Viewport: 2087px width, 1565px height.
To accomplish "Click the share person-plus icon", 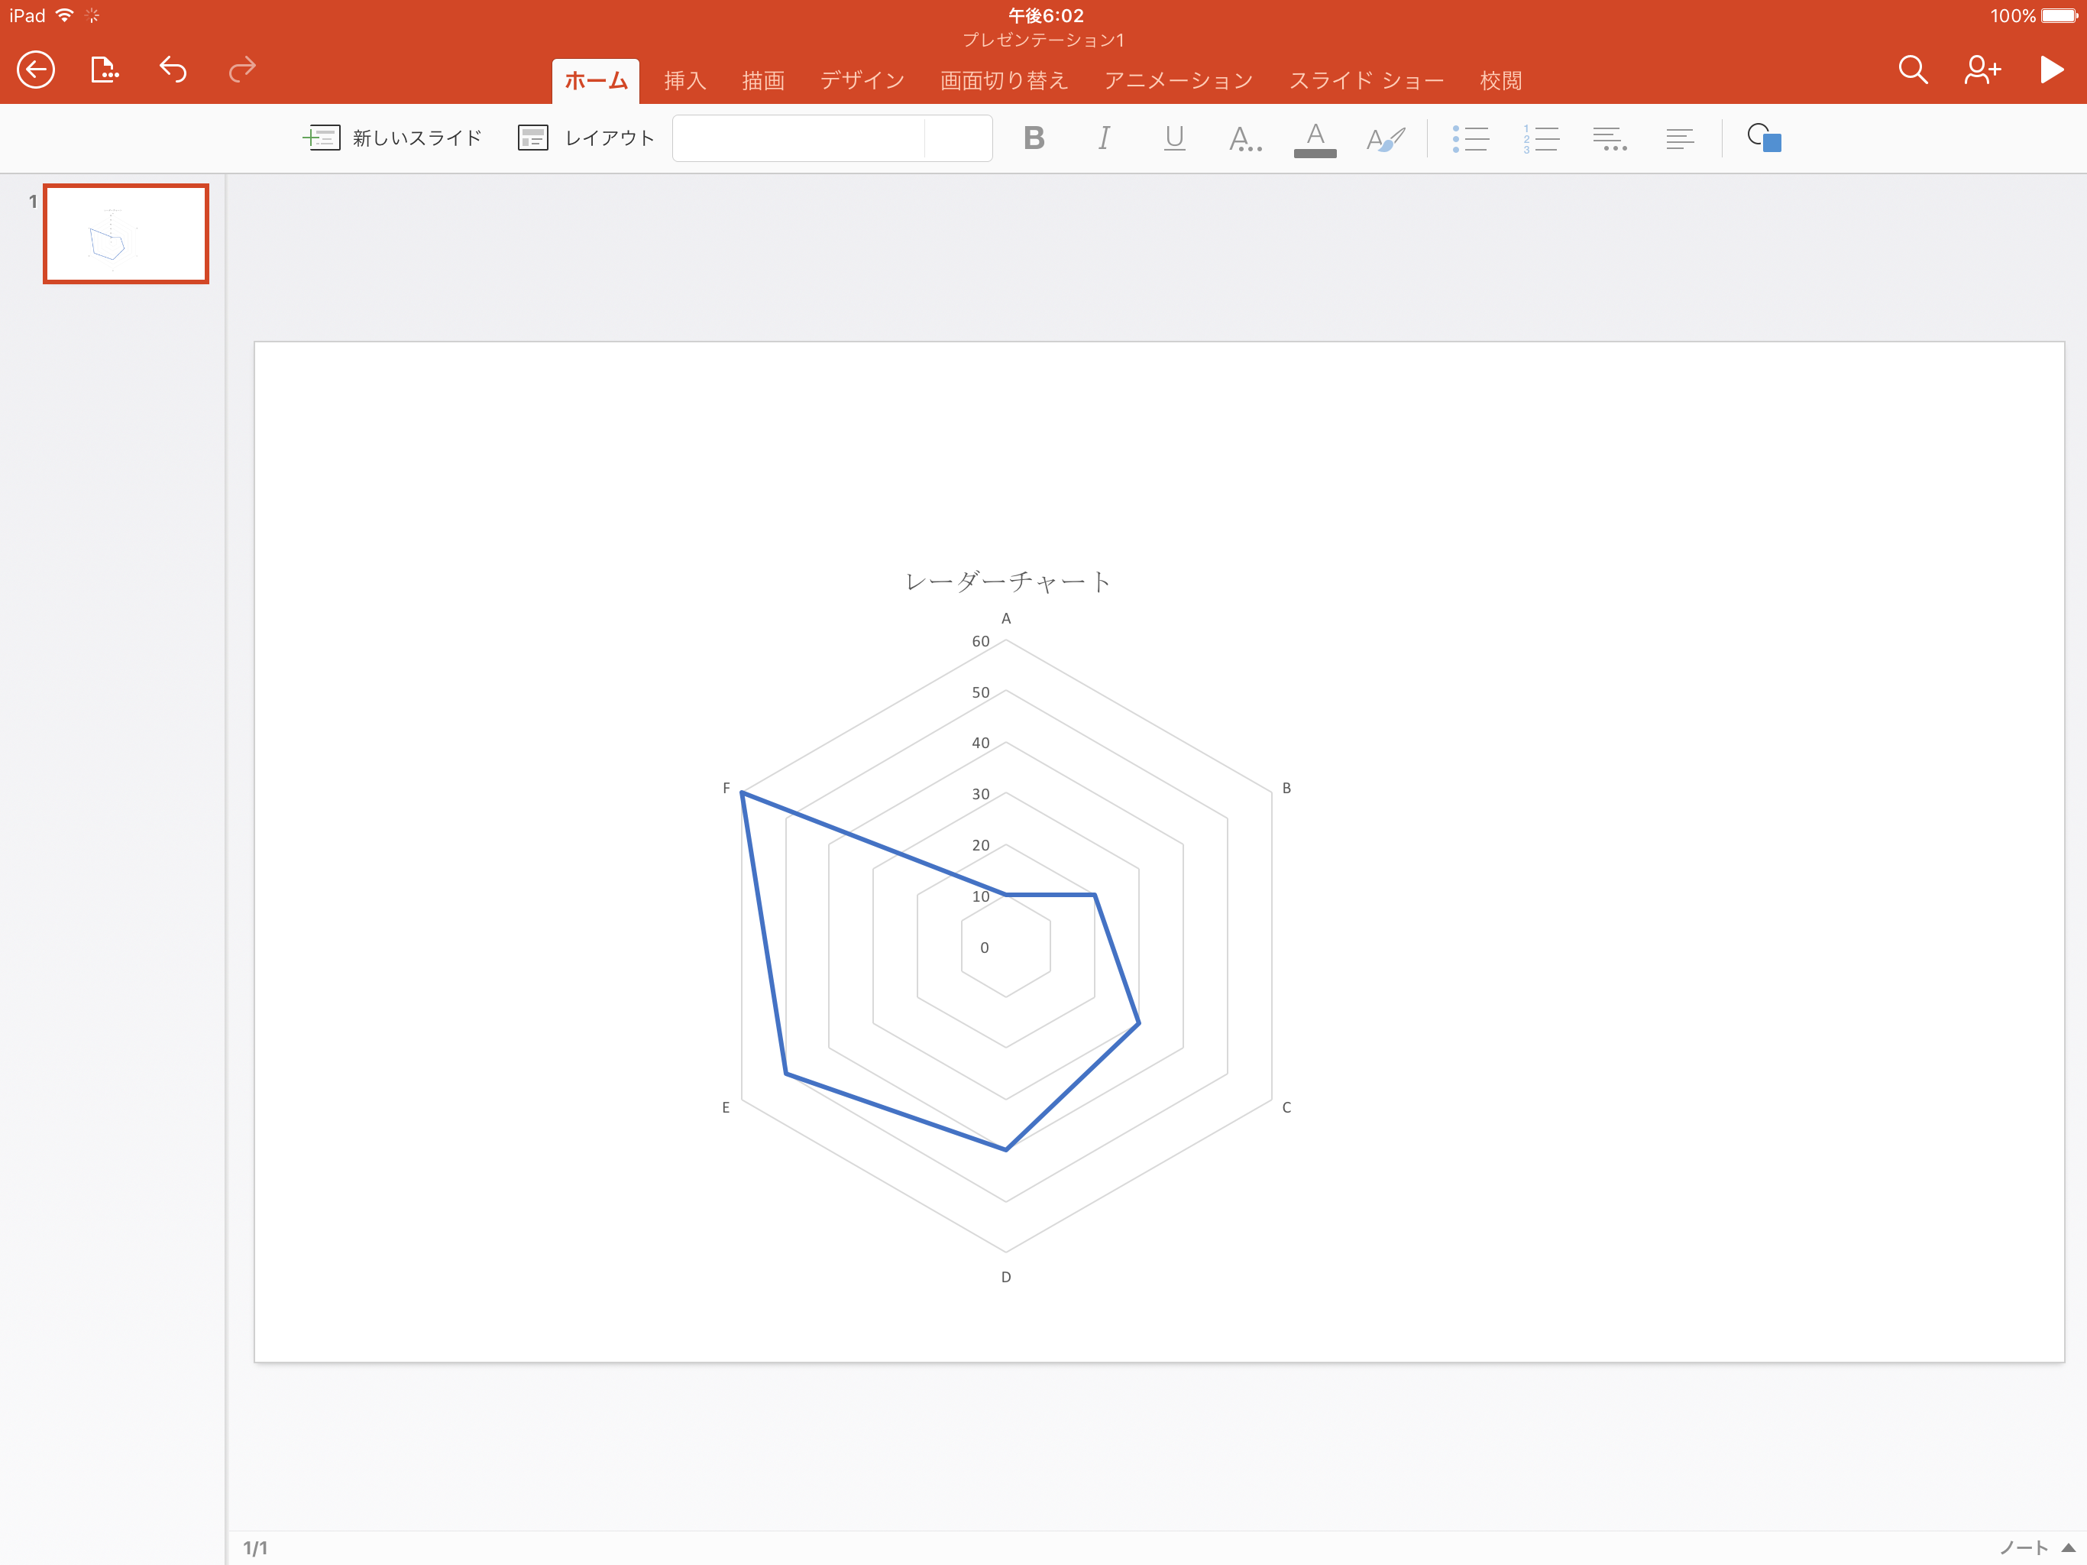I will (x=1982, y=70).
